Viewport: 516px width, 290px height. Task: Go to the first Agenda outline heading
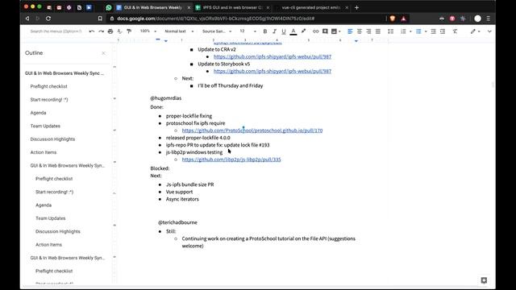click(x=38, y=113)
